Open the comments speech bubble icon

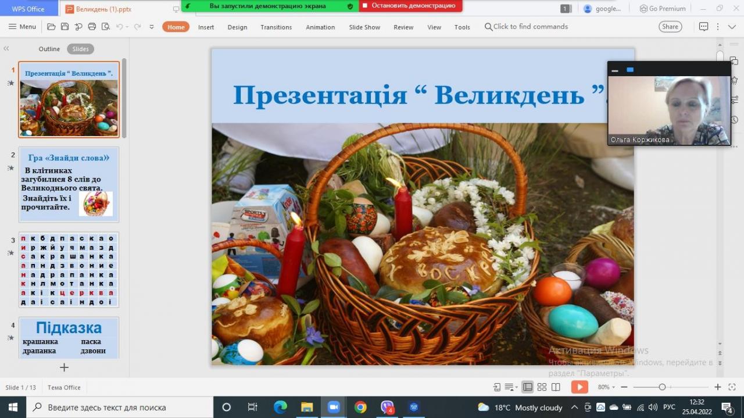[703, 27]
